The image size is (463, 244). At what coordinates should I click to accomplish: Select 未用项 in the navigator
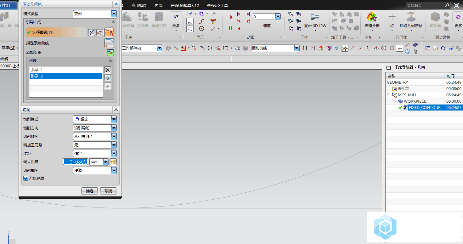click(x=403, y=88)
